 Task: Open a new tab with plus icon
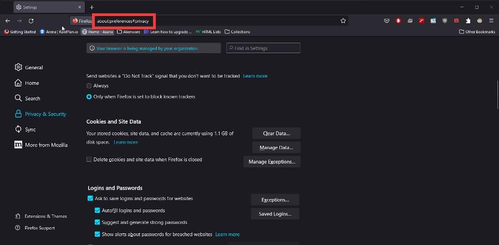(91, 7)
